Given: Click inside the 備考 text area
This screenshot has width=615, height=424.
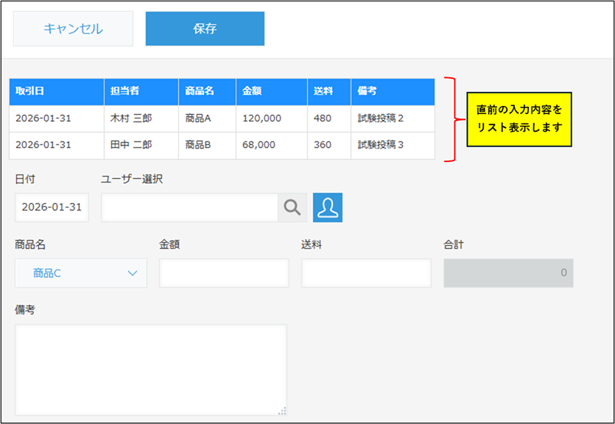Looking at the screenshot, I should [x=150, y=370].
